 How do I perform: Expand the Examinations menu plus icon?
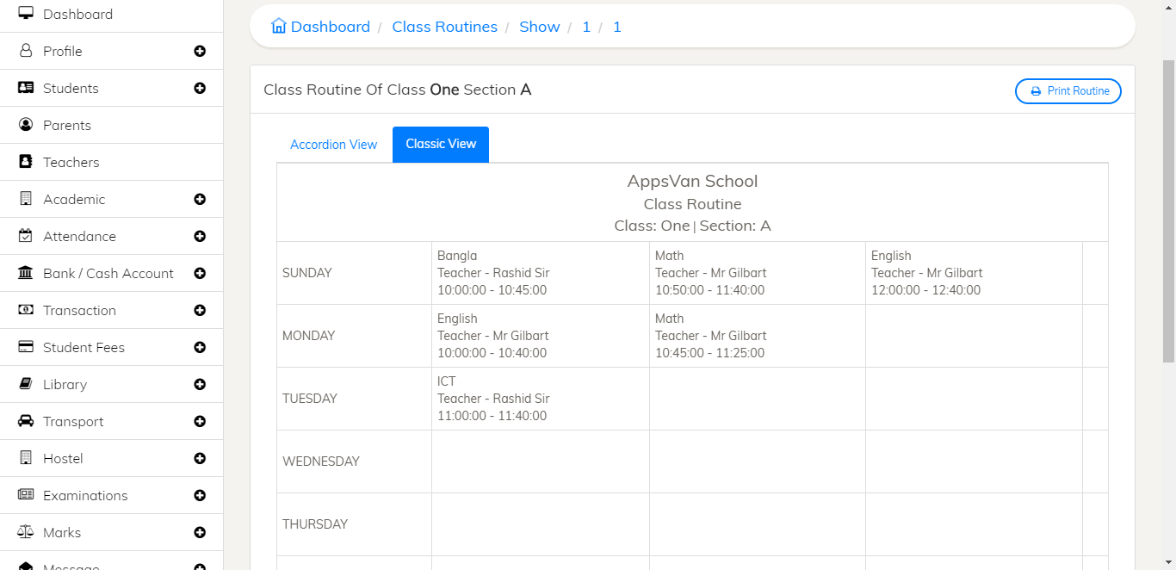pos(200,496)
